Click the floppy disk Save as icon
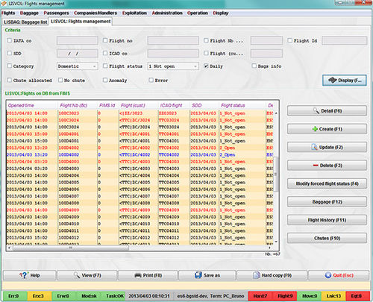 tap(198, 275)
